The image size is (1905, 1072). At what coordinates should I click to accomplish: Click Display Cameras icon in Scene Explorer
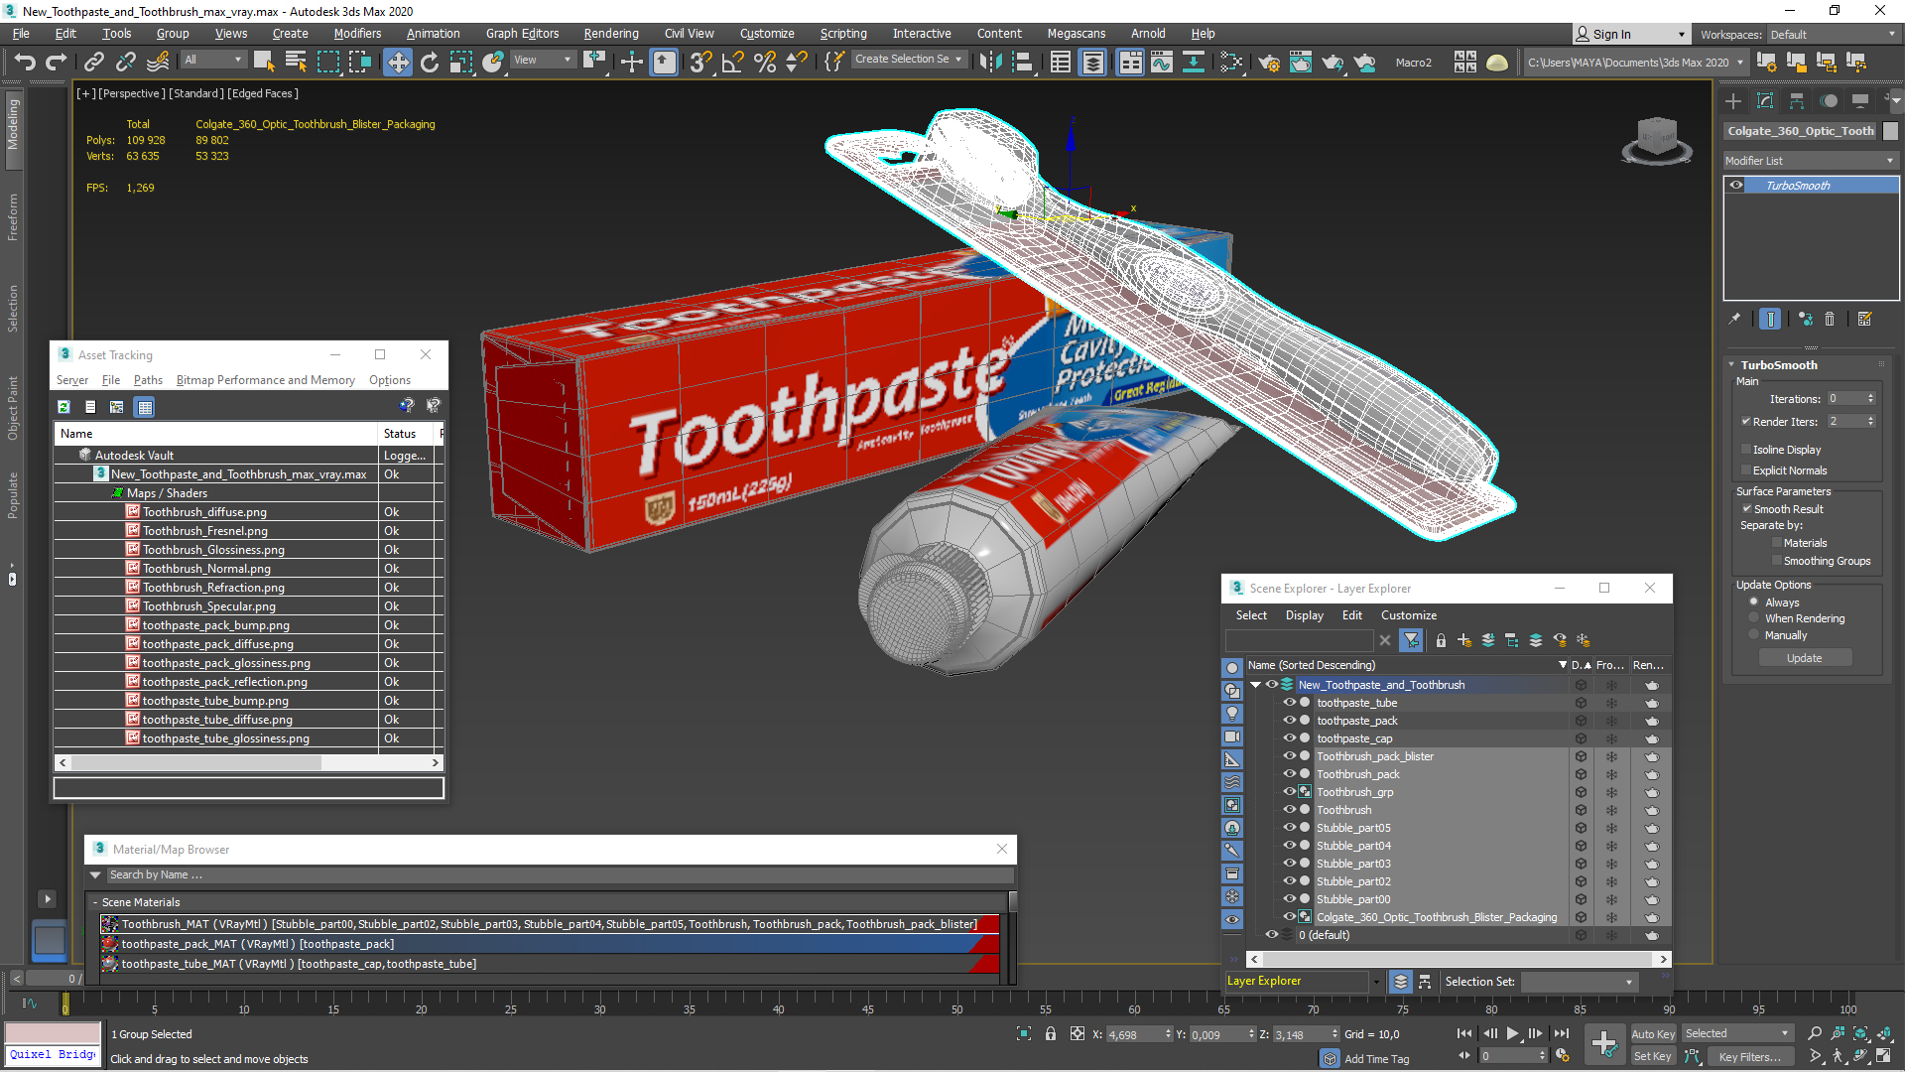[1232, 737]
